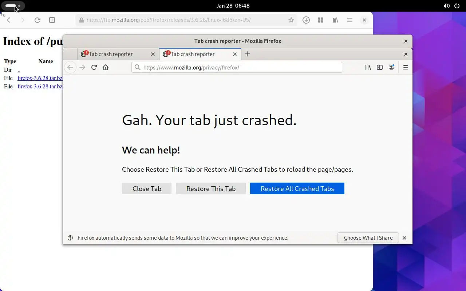
Task: Click the 'Name' column header
Action: coord(46,61)
